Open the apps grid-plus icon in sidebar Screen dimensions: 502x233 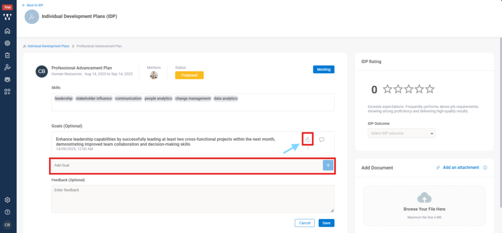point(7,92)
